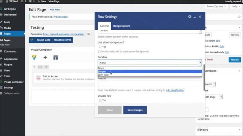
Task: Click the row column layout icon
Action: [40, 67]
